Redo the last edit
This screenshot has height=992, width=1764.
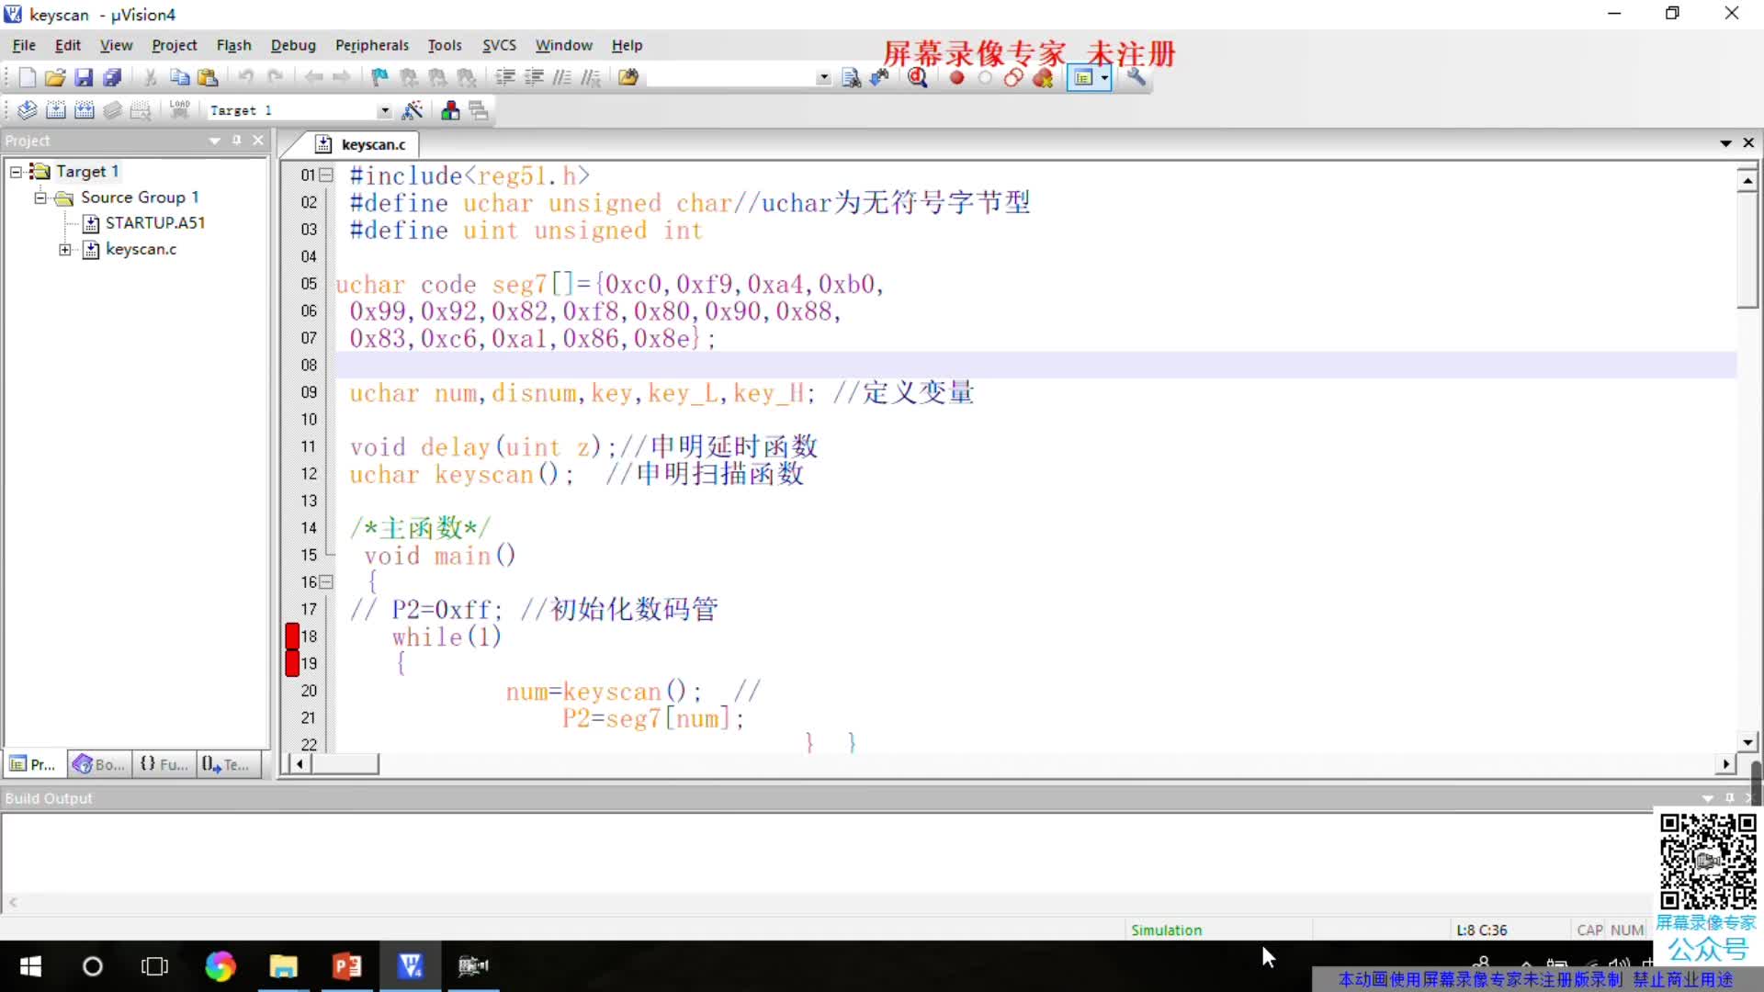coord(275,78)
